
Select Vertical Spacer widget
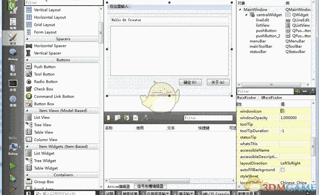47,53
